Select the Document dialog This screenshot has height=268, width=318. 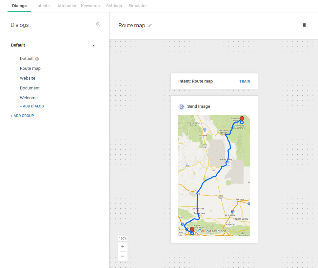pos(30,88)
